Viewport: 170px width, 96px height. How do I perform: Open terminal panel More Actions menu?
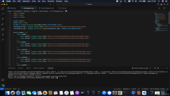pos(161,68)
